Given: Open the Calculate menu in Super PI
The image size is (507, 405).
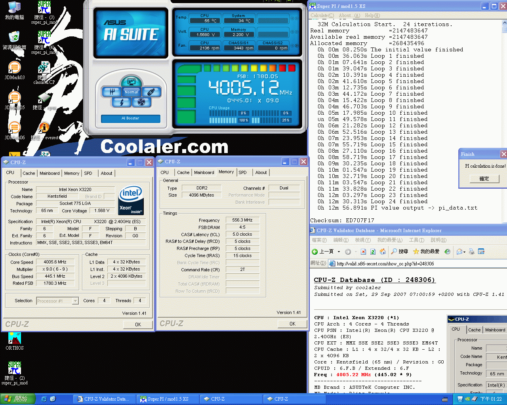Looking at the screenshot, I should click(322, 15).
